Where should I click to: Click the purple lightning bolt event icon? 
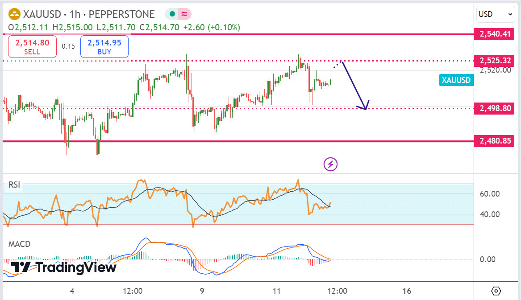pos(330,164)
